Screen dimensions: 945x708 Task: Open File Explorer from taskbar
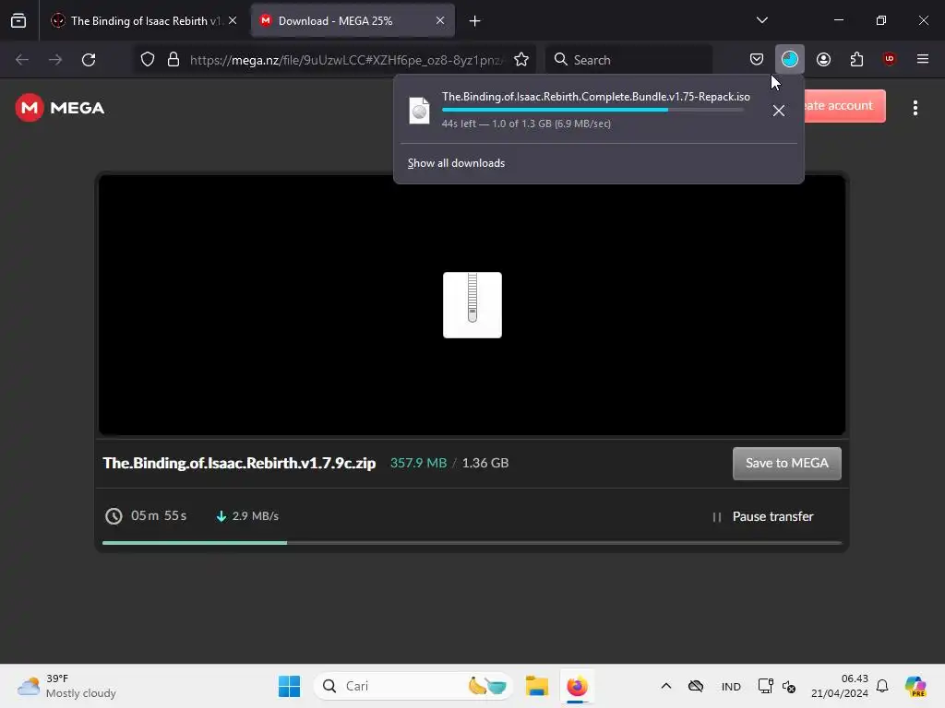pos(536,686)
